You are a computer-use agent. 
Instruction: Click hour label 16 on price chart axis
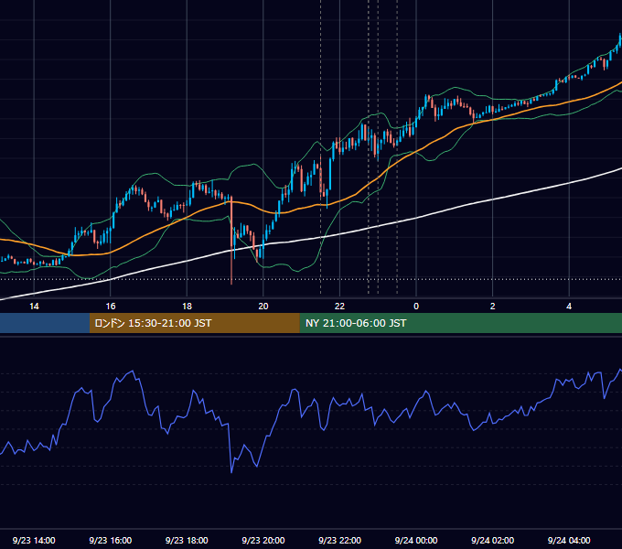click(111, 307)
